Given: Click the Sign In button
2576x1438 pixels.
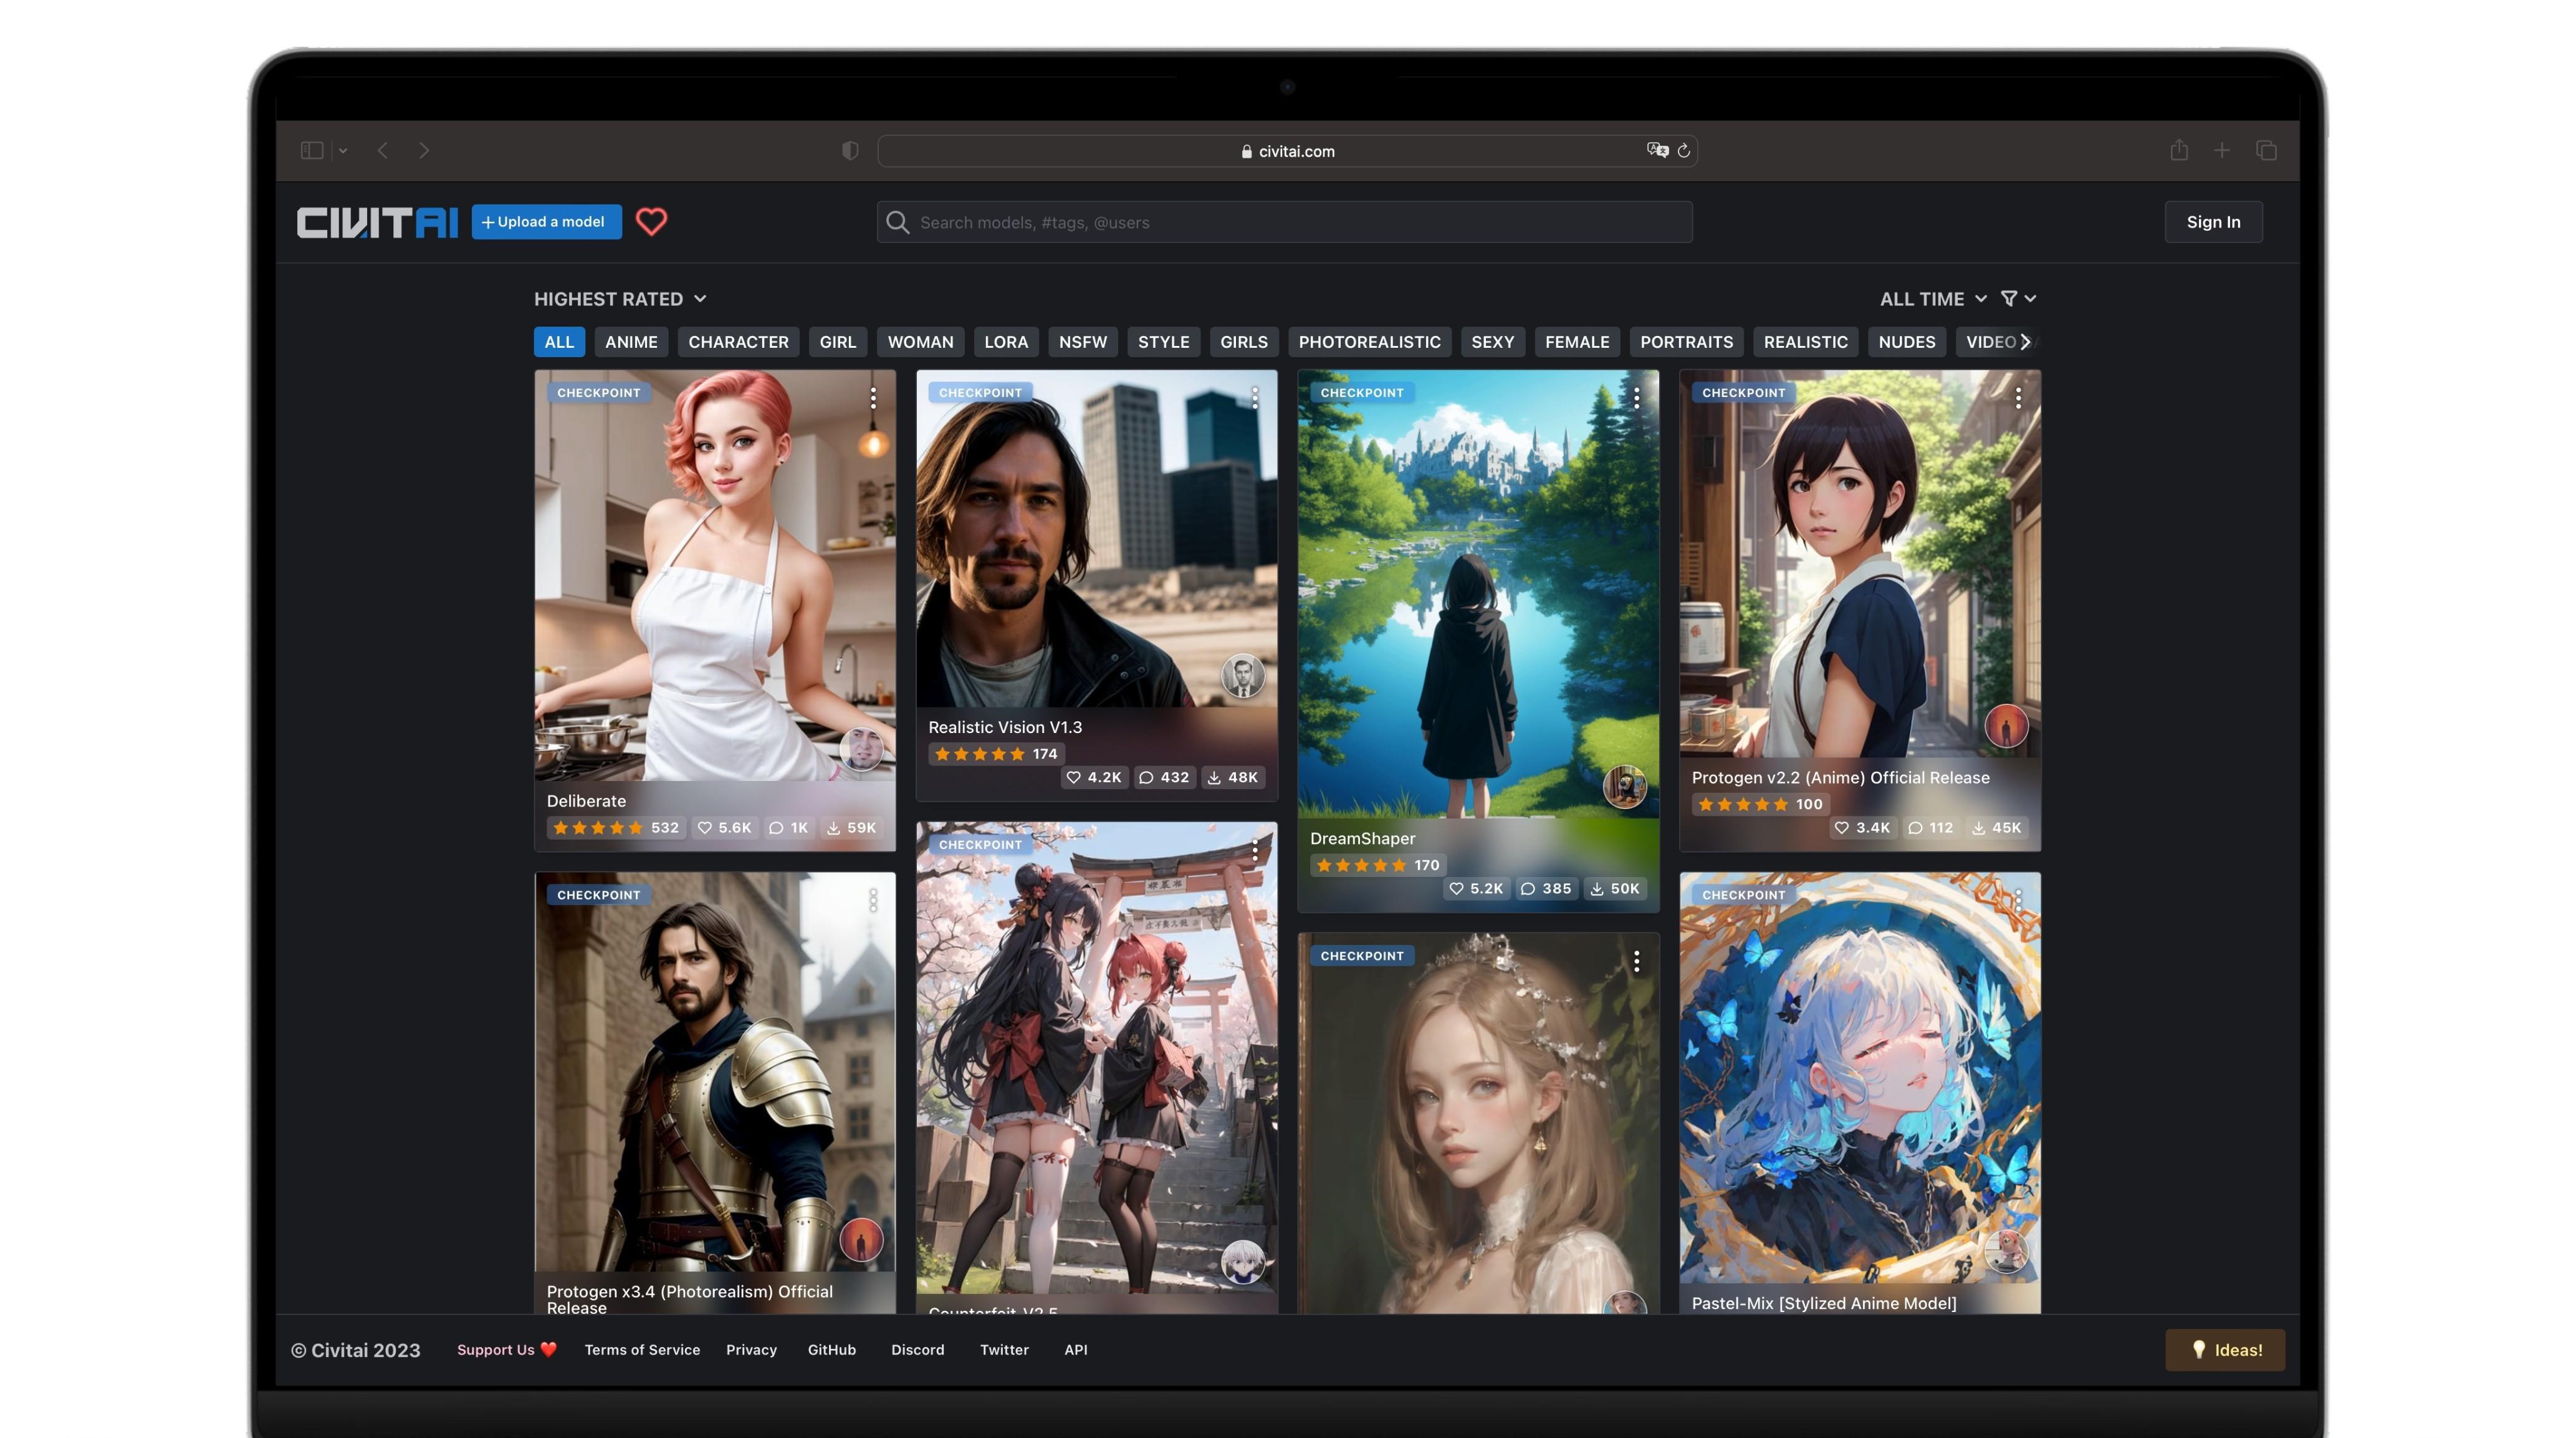Looking at the screenshot, I should pos(2213,222).
